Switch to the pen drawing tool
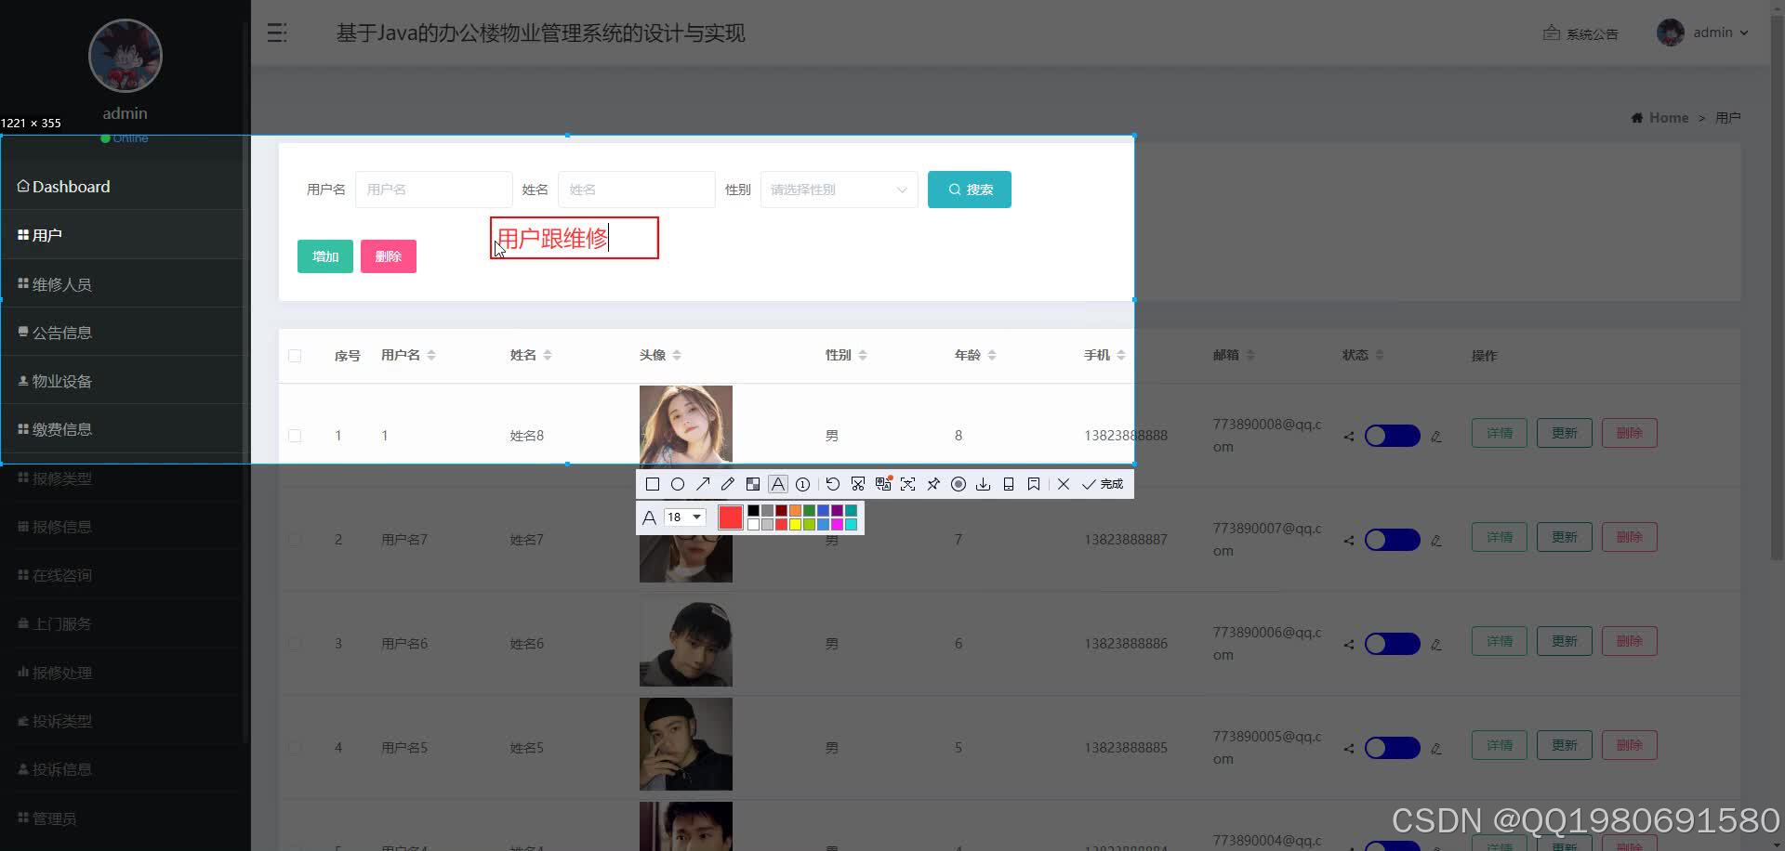This screenshot has height=851, width=1785. tap(728, 483)
